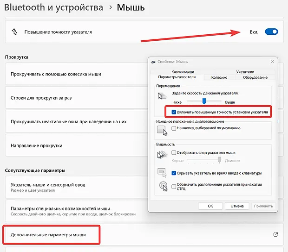Switch to the Кнопки мыши tab
288x252 pixels.
pos(183,72)
